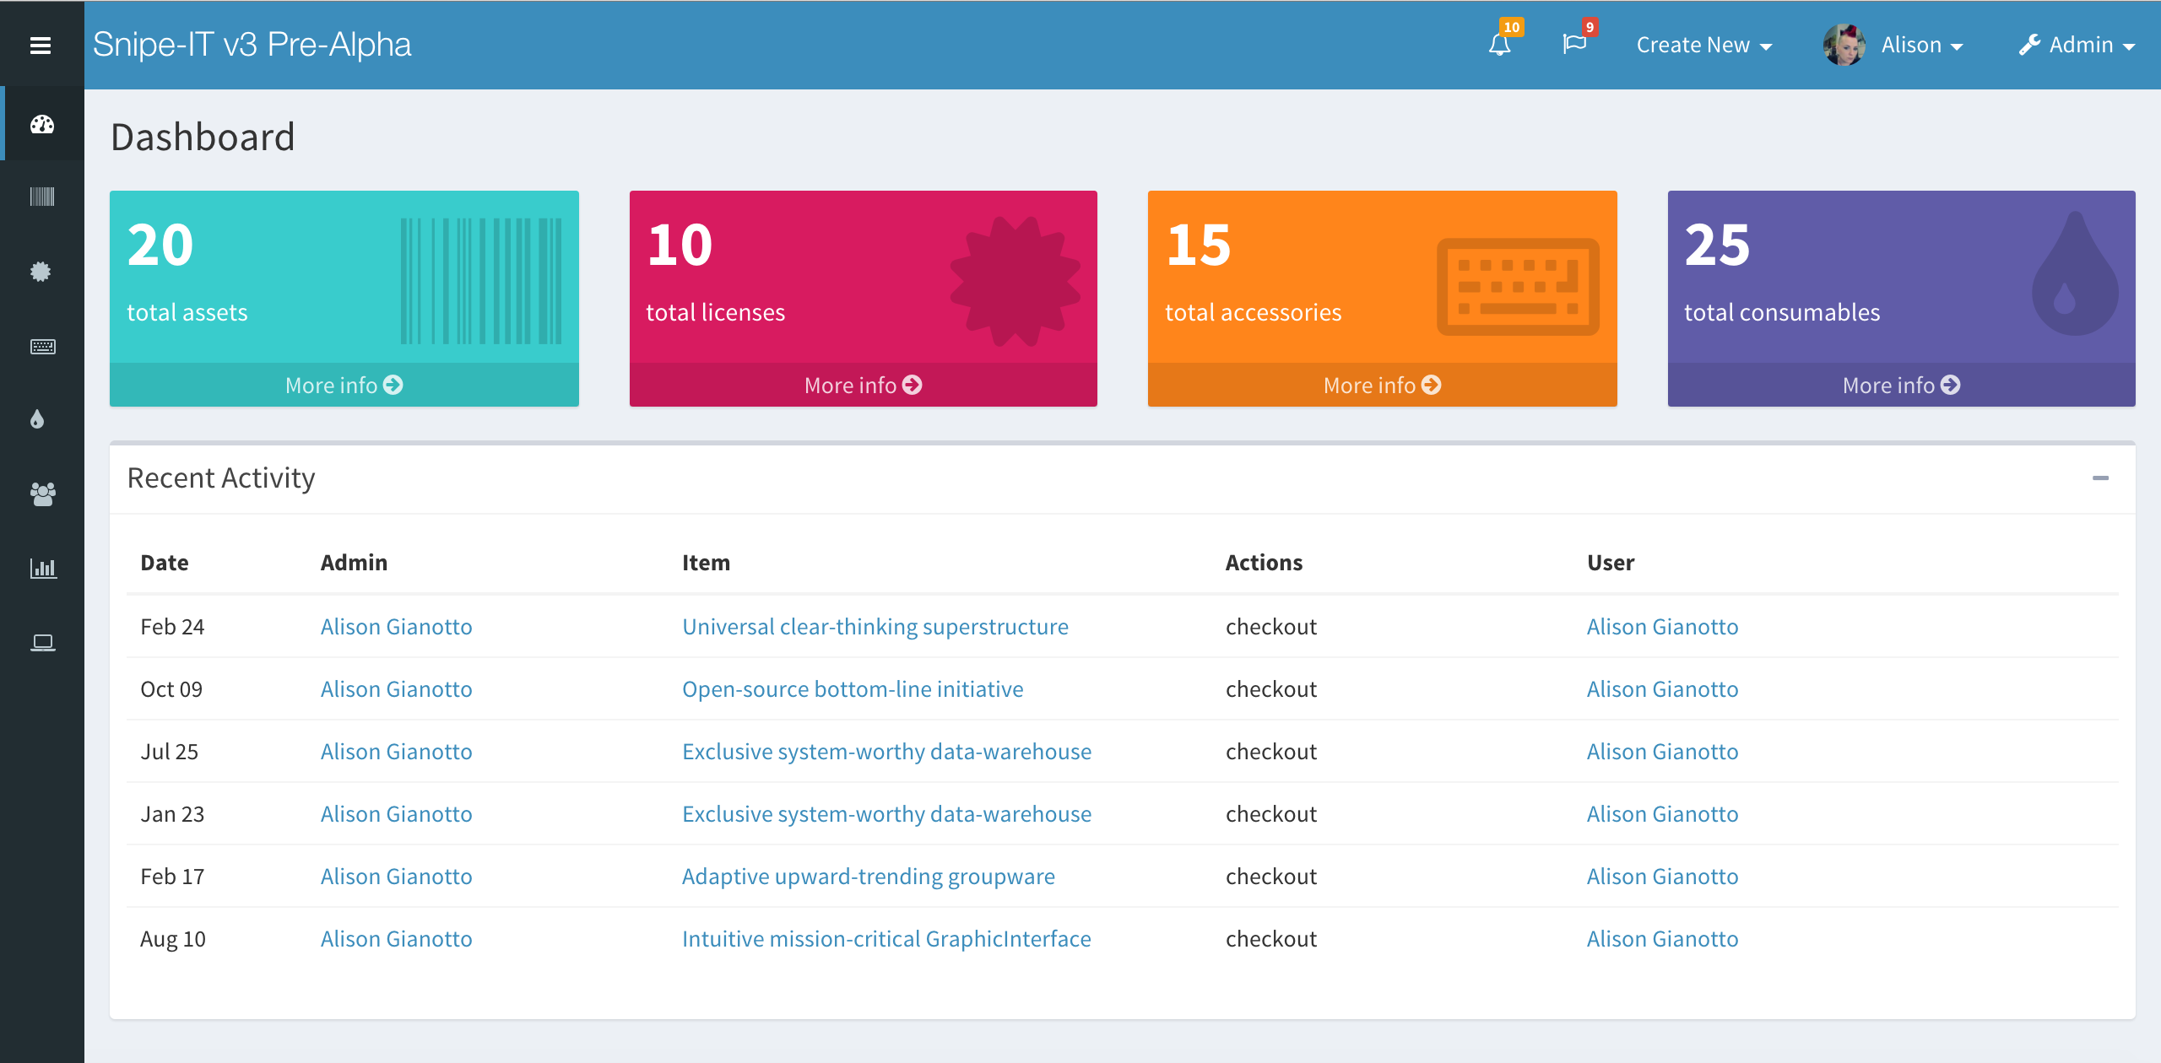Collapse the Recent Activity panel
The image size is (2161, 1063).
tap(2100, 478)
